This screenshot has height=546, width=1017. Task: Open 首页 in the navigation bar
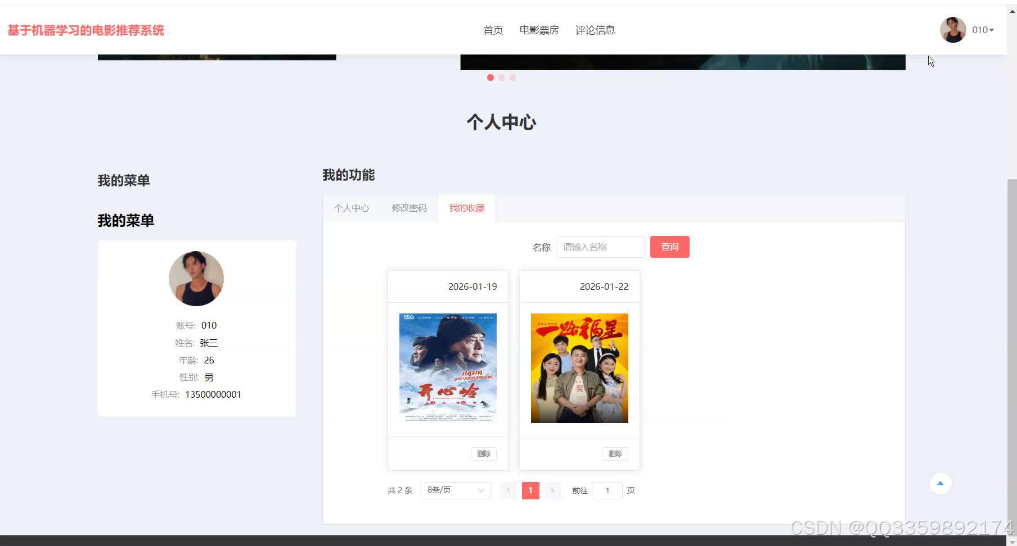point(493,30)
